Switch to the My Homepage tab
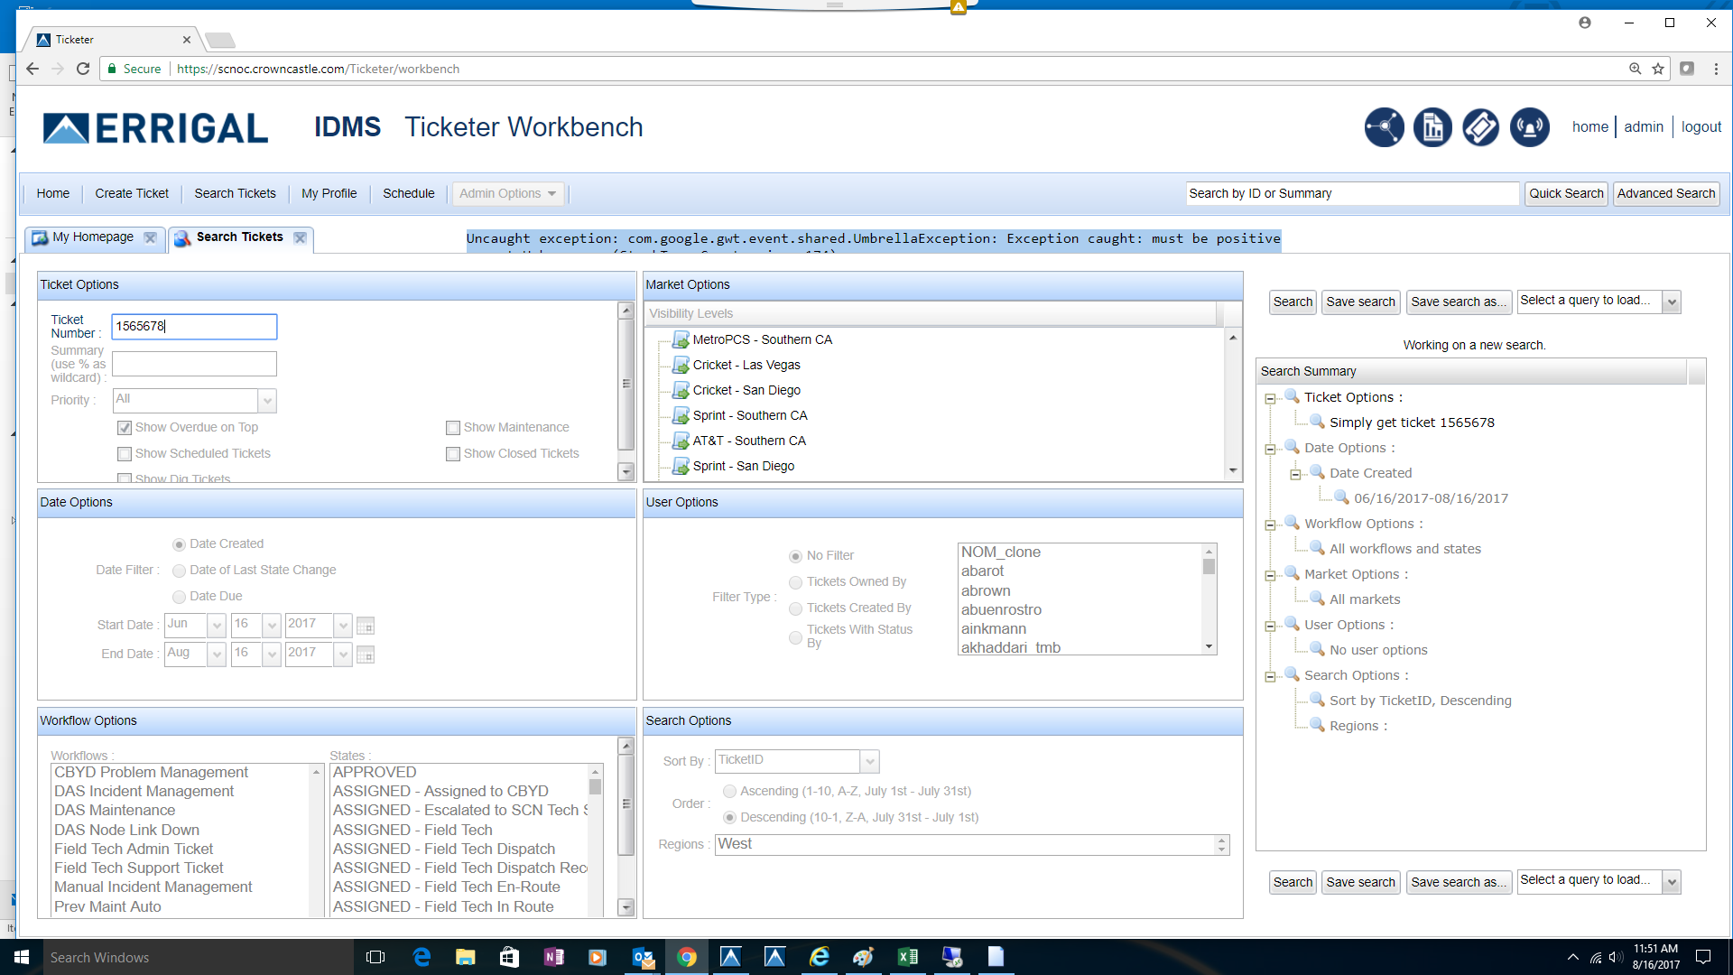 click(93, 237)
